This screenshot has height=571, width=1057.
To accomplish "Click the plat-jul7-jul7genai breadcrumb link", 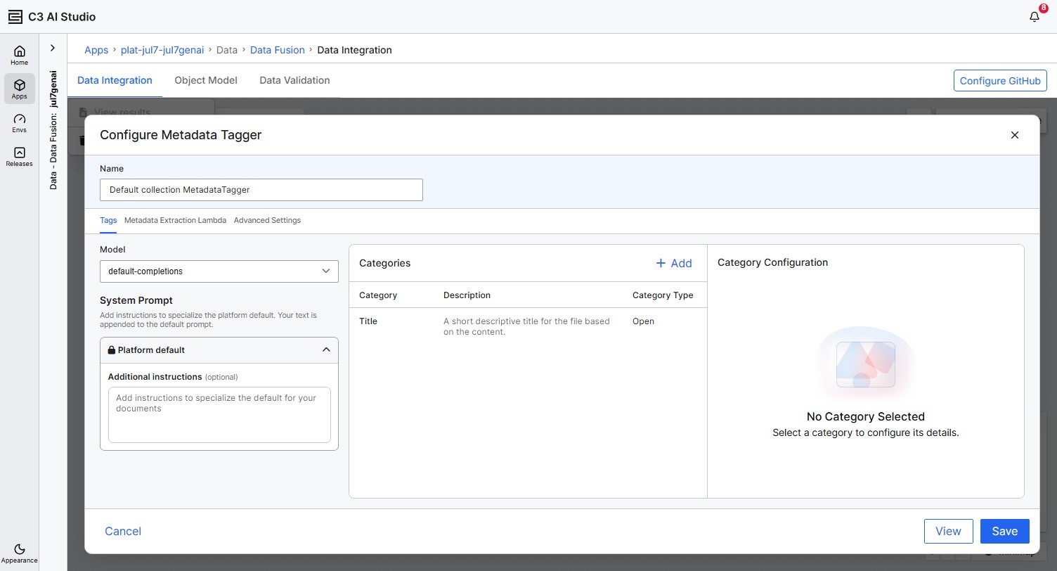I will click(x=162, y=50).
